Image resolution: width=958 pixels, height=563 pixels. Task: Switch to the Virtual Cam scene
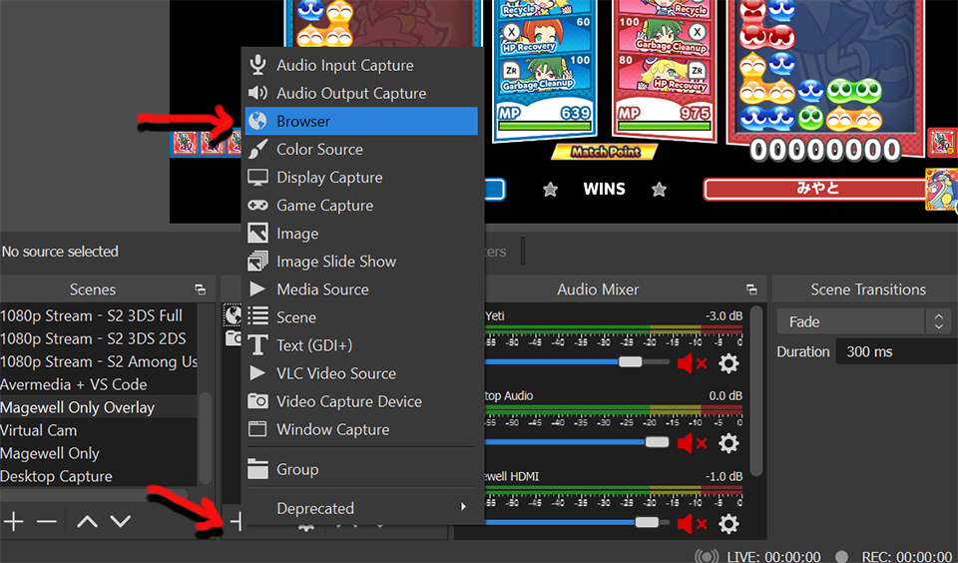(x=99, y=430)
